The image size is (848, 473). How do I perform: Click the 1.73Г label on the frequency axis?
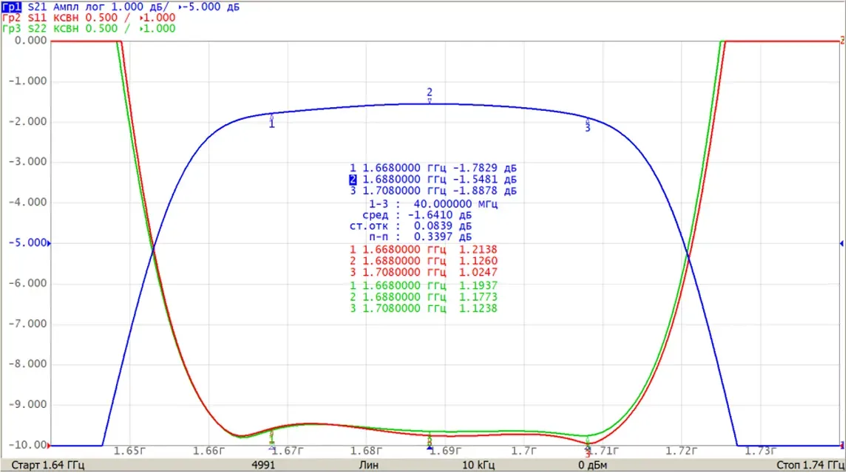point(760,451)
